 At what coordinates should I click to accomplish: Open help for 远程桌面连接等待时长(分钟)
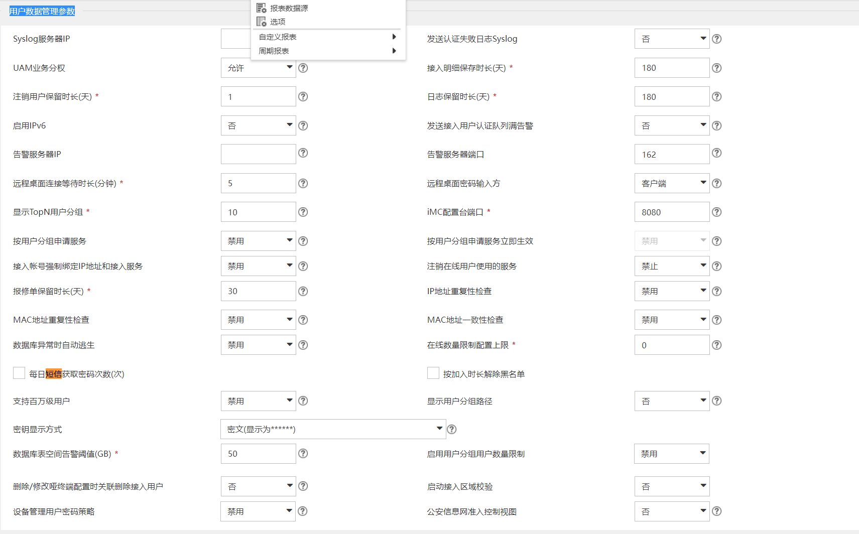303,183
